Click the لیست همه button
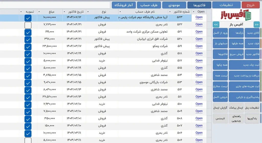 coord(220,76)
